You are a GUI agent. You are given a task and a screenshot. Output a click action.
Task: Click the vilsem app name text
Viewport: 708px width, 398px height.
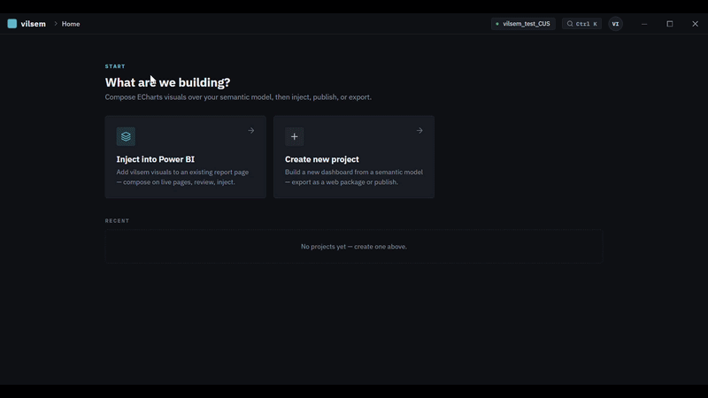[33, 24]
